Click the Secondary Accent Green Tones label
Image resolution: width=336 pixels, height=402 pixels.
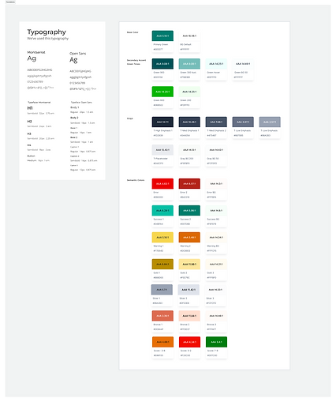(136, 62)
